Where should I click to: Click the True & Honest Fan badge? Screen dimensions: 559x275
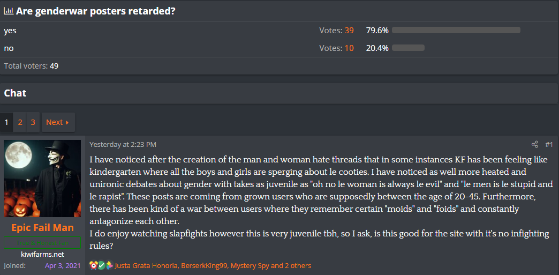click(42, 243)
